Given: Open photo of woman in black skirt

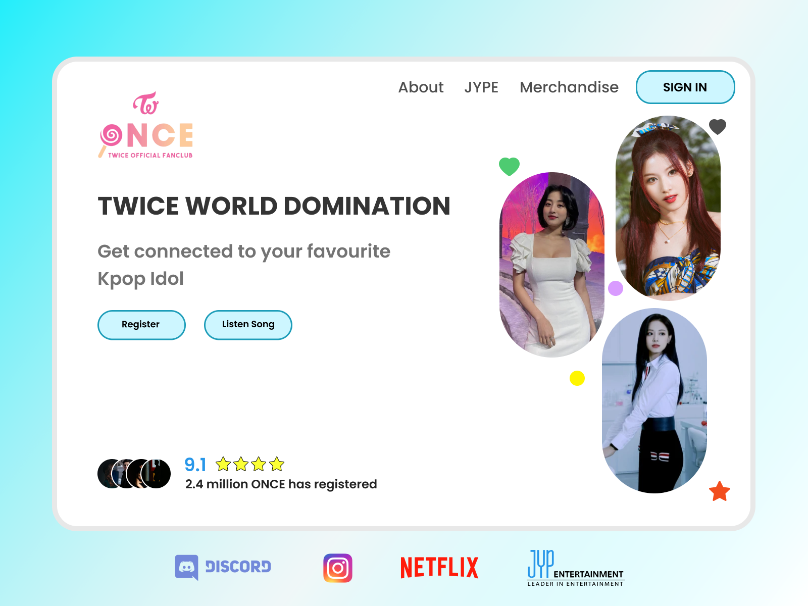Looking at the screenshot, I should pos(654,401).
